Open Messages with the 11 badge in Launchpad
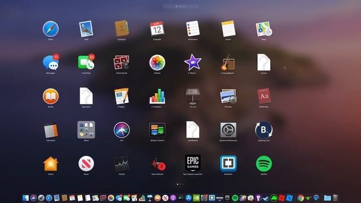The width and height of the screenshot is (361, 203). 51,63
